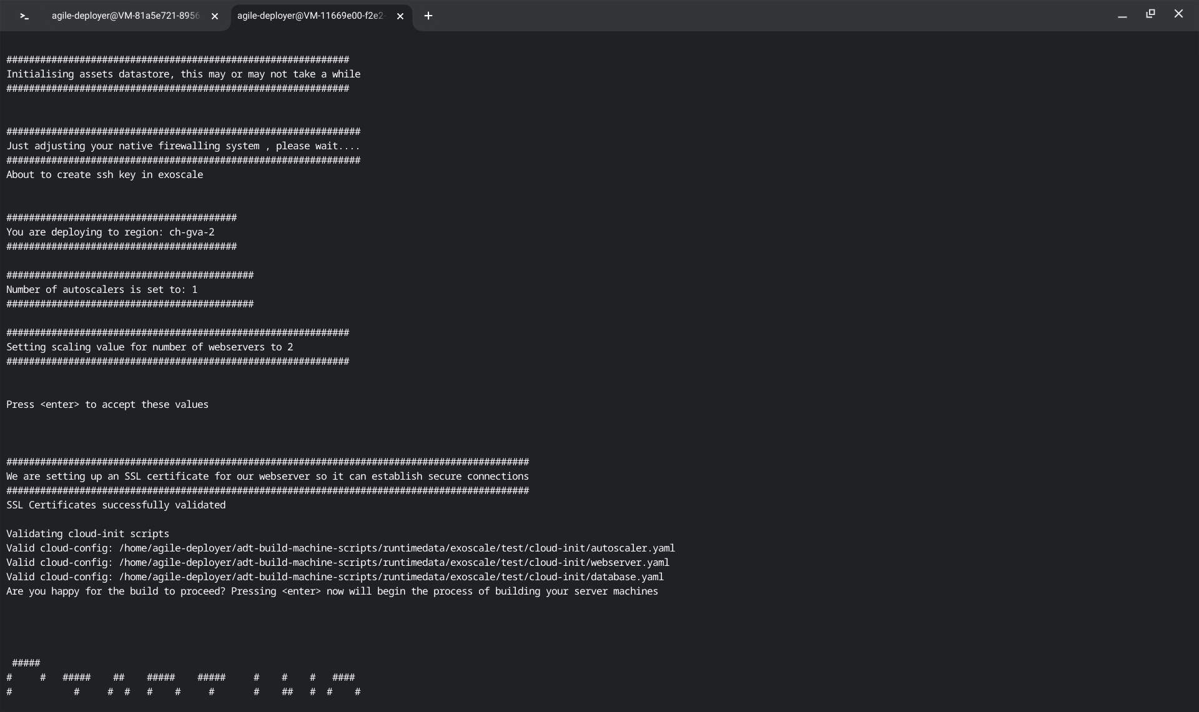
Task: Open a new terminal tab with plus
Action: (428, 16)
